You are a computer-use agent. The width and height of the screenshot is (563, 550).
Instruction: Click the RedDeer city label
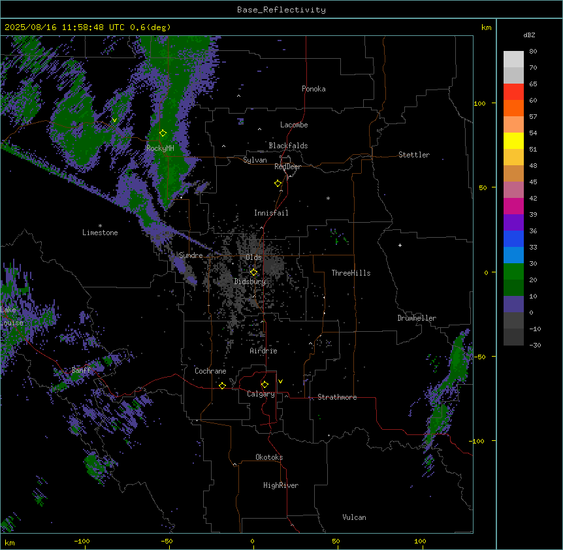[287, 167]
